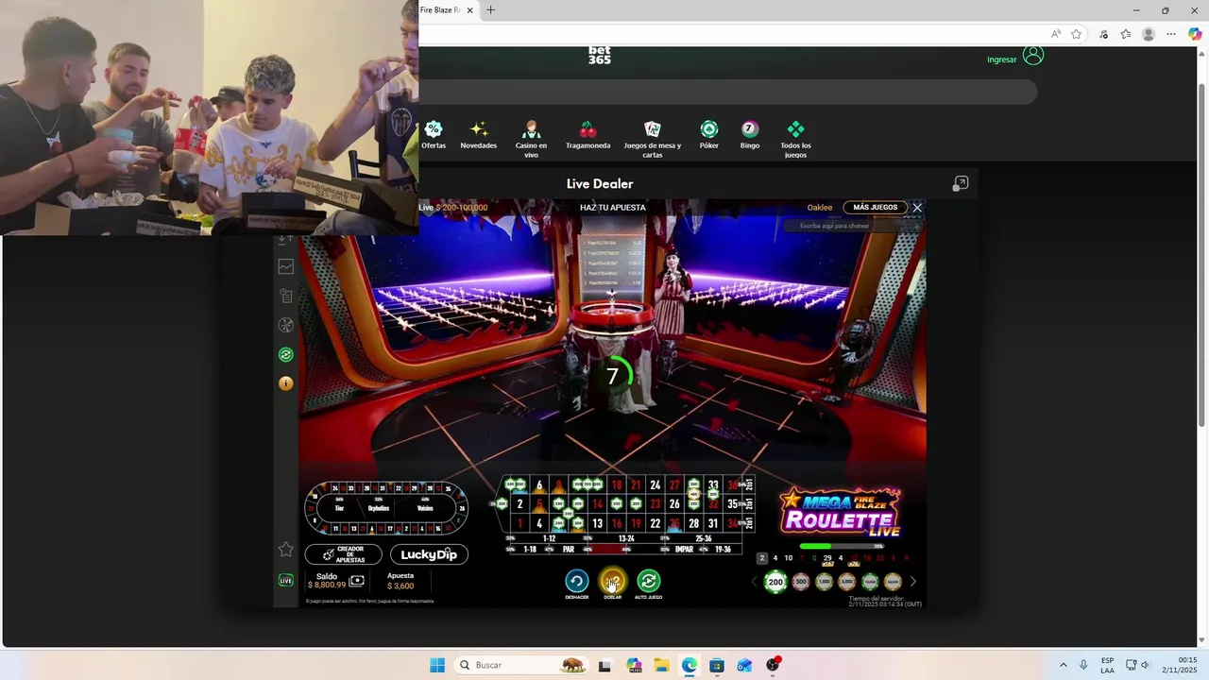Select the 5,000 chip
Image resolution: width=1209 pixels, height=680 pixels.
847,582
